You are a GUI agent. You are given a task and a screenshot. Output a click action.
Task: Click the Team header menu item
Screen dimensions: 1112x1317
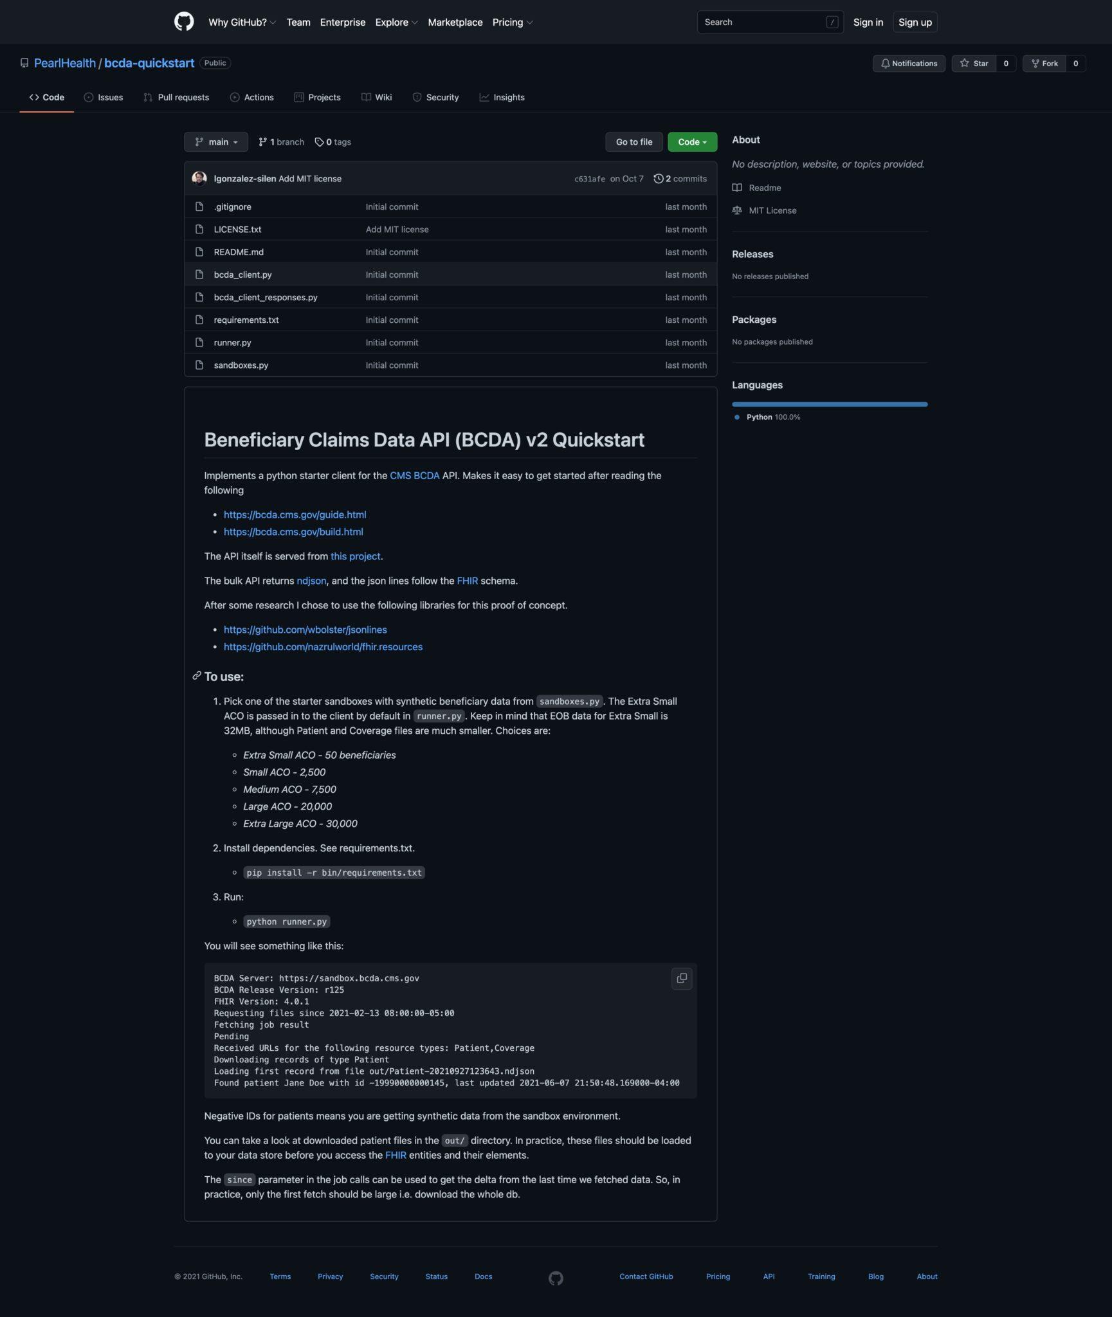point(298,22)
